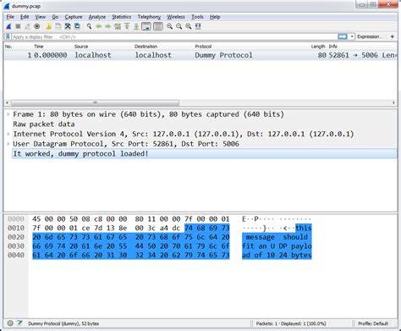Zoom out the main window text
401x331 pixels.
pyautogui.click(x=179, y=26)
